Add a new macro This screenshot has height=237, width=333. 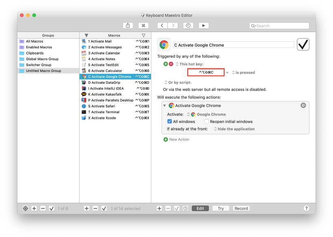[86, 208]
